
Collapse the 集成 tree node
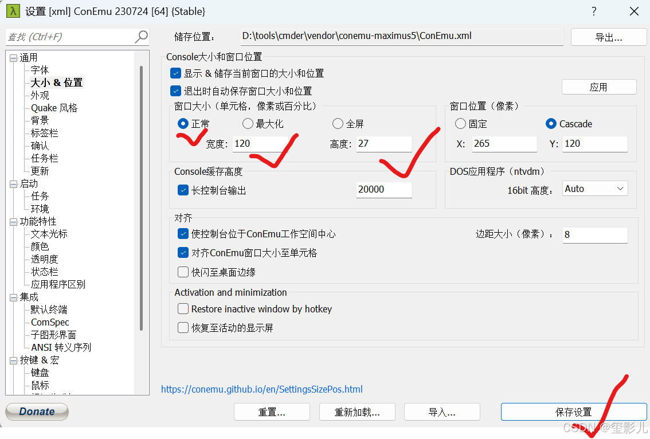coord(14,297)
